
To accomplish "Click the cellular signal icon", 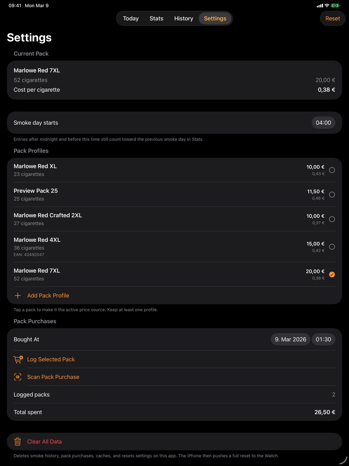I will (x=320, y=5).
